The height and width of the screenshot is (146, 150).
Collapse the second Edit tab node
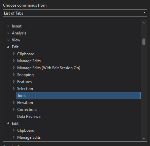tap(8, 123)
